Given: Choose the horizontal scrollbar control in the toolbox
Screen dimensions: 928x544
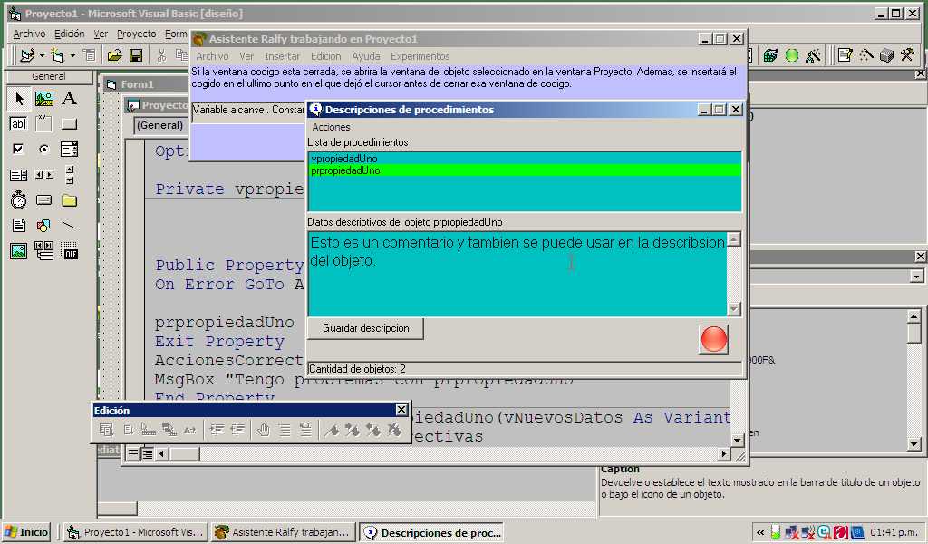Looking at the screenshot, I should click(43, 175).
